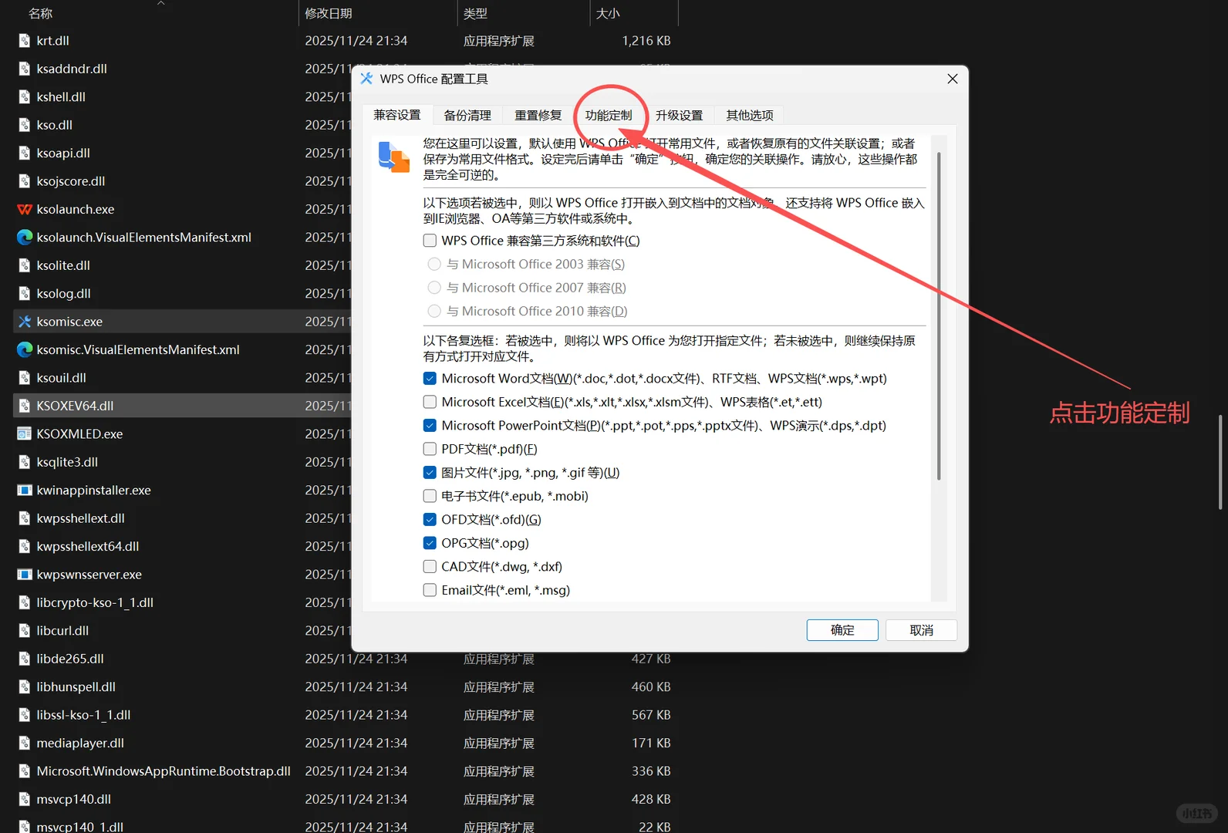1228x833 pixels.
Task: Click the ksouil.dll file icon
Action: (25, 378)
